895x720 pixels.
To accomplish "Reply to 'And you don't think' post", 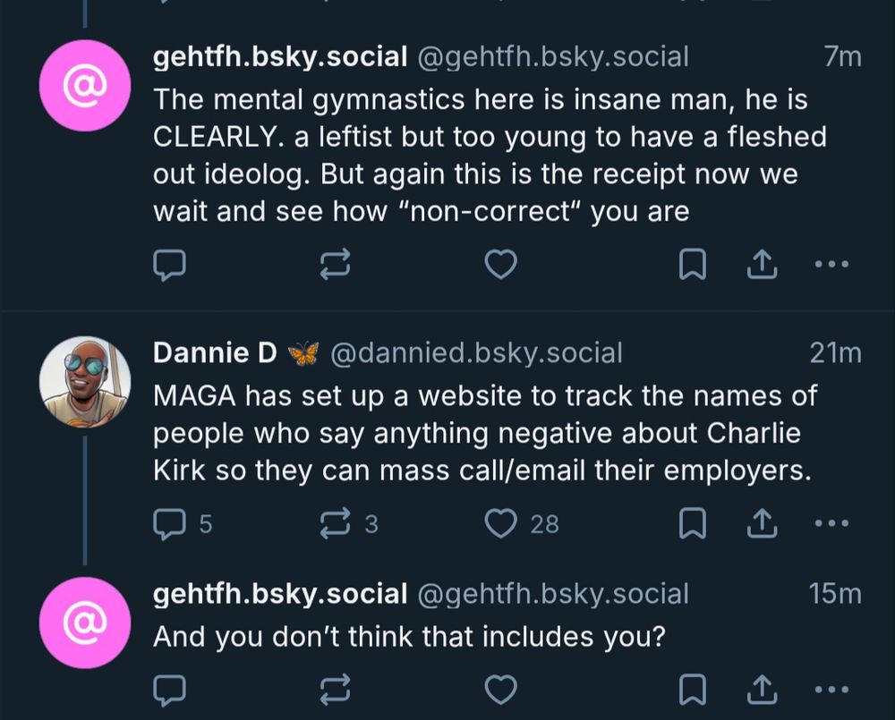I will [x=168, y=690].
